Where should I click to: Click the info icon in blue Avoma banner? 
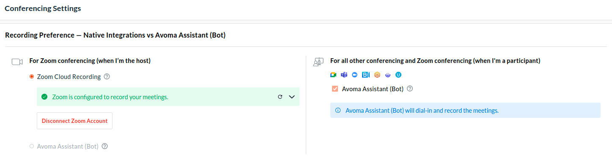338,110
